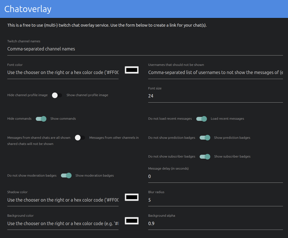
Task: Turn off Show moderation badges toggle
Action: pyautogui.click(x=66, y=176)
